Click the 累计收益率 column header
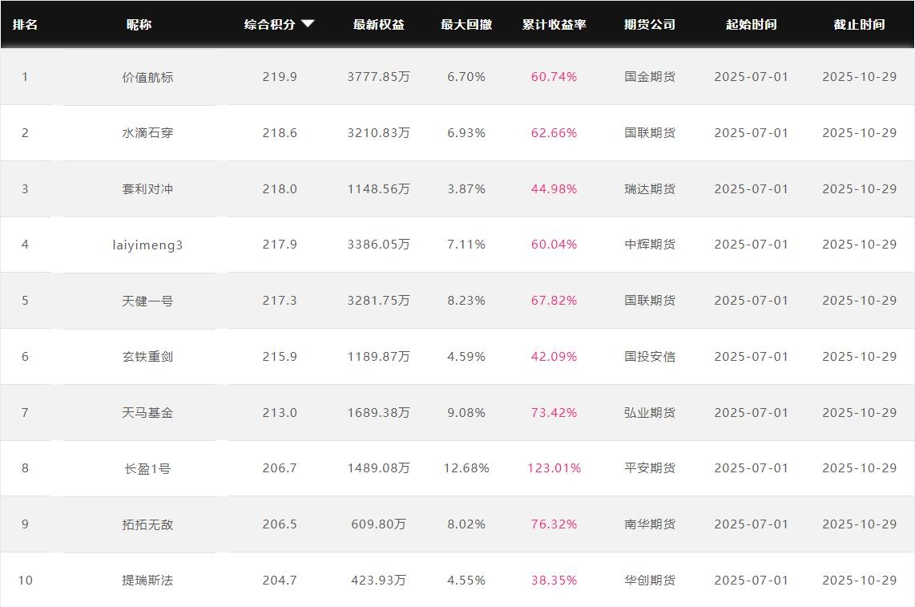915x607 pixels. coord(554,24)
